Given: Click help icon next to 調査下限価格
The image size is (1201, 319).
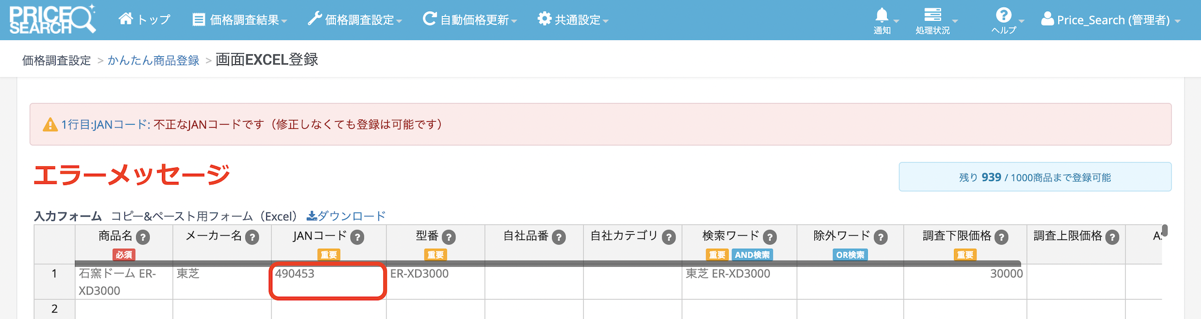Looking at the screenshot, I should click(x=1001, y=237).
